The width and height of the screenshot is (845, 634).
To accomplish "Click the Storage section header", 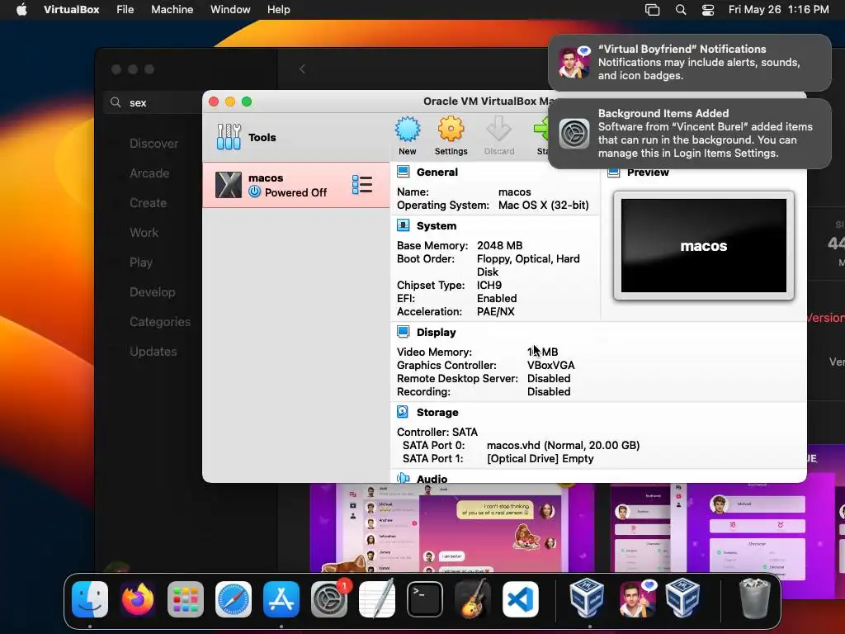I will pyautogui.click(x=437, y=413).
